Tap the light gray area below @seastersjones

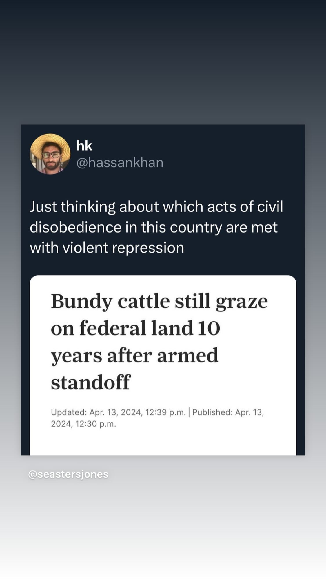(162, 528)
